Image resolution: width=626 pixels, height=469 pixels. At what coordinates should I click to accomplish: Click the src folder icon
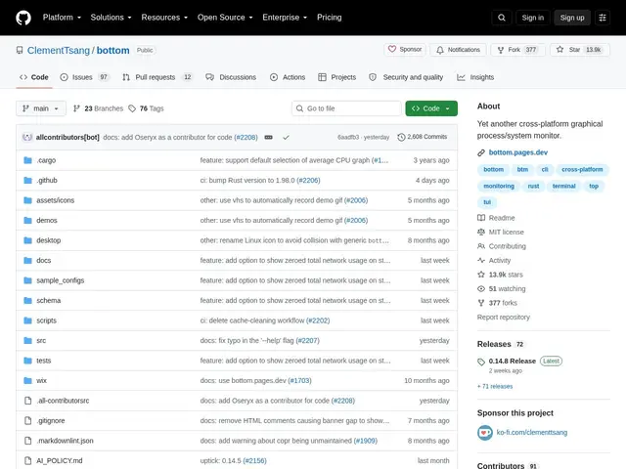27,341
